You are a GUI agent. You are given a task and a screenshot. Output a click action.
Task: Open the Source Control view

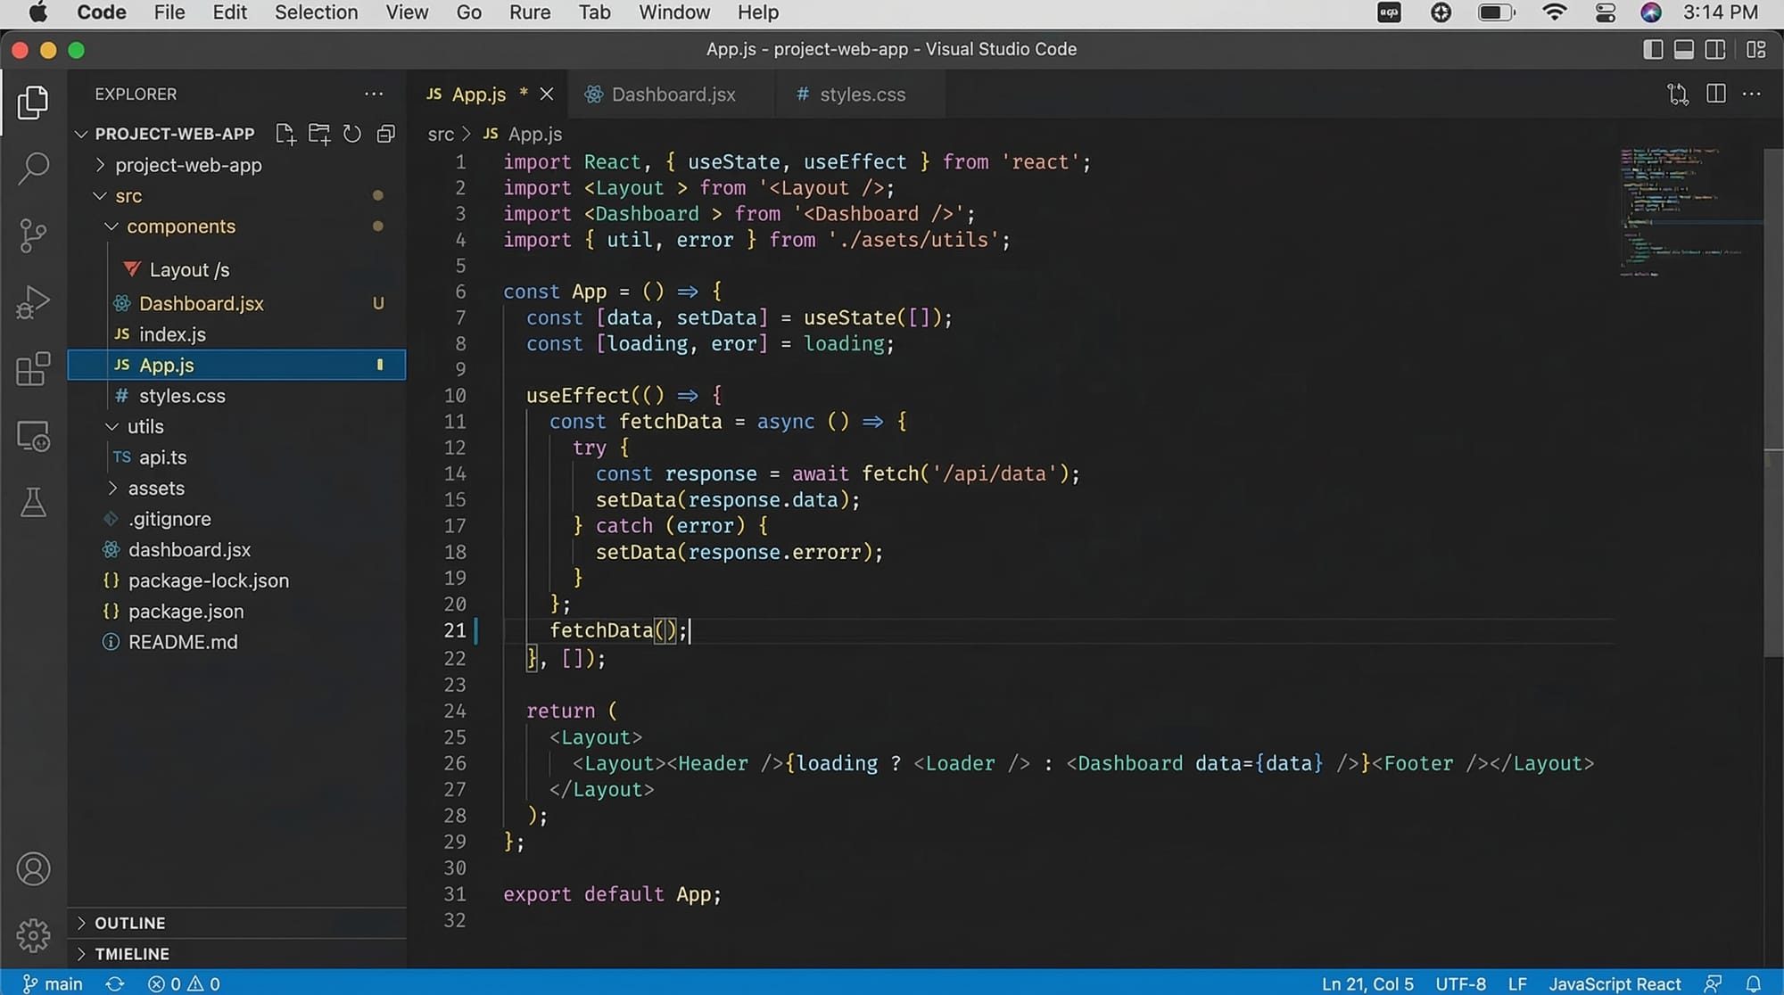(x=33, y=235)
